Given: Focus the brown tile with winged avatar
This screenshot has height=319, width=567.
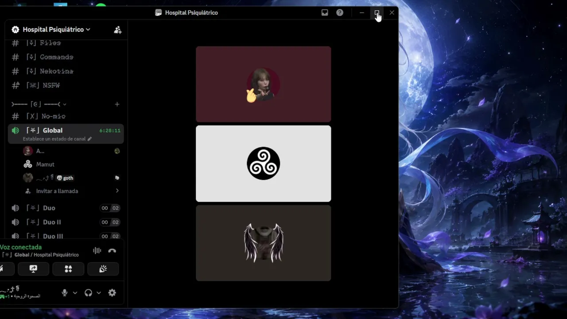Looking at the screenshot, I should 264,243.
